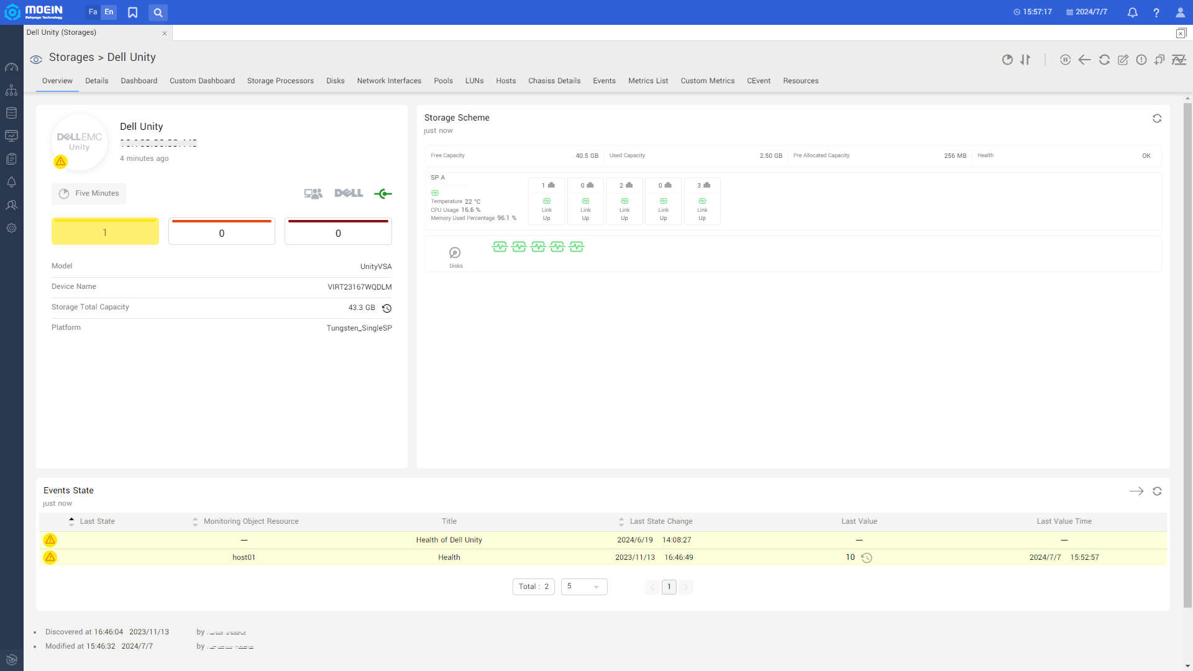Open the bookmark icon in top bar
Image resolution: width=1193 pixels, height=671 pixels.
click(x=132, y=12)
